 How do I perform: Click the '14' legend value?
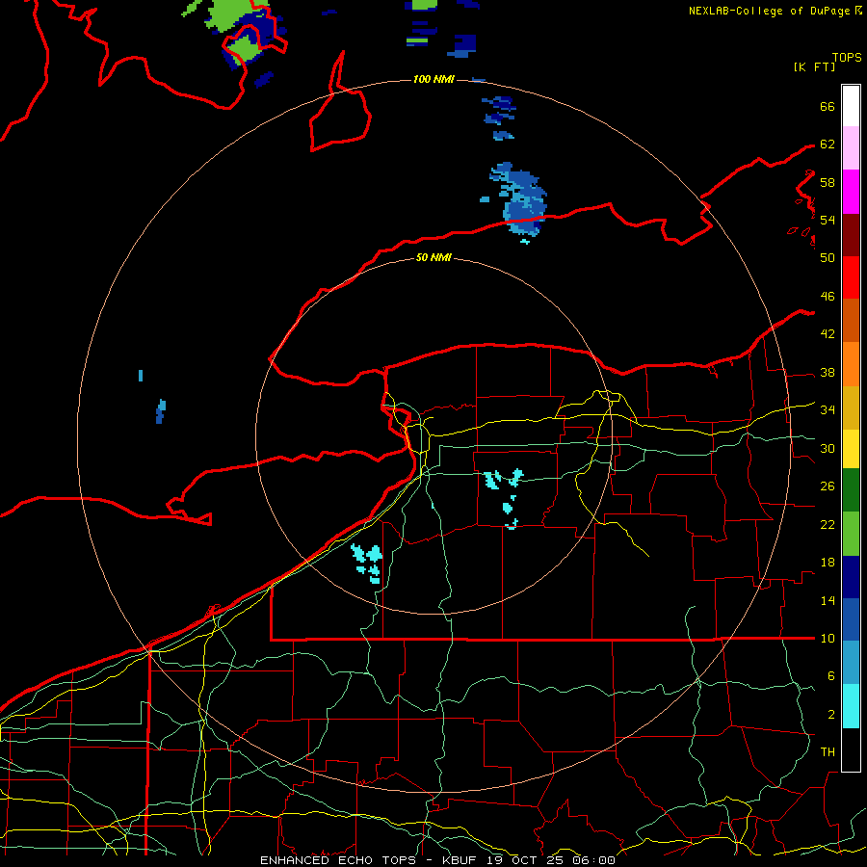[828, 600]
